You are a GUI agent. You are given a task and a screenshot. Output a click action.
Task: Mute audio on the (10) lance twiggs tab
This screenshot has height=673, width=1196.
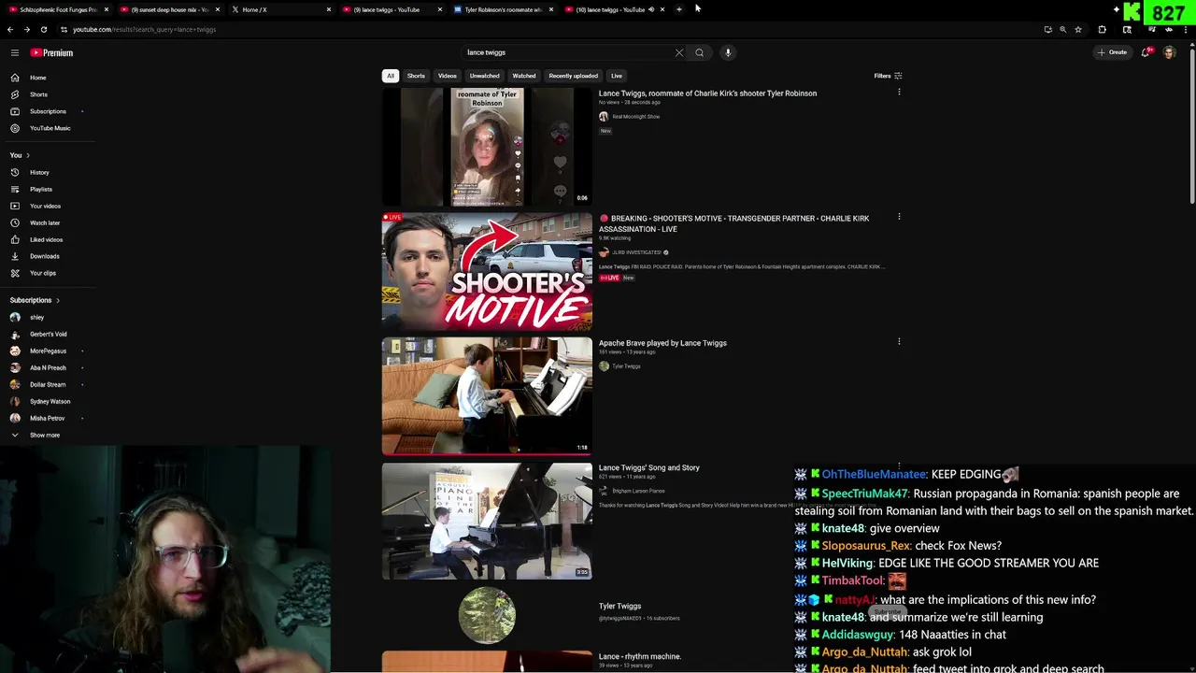651,9
